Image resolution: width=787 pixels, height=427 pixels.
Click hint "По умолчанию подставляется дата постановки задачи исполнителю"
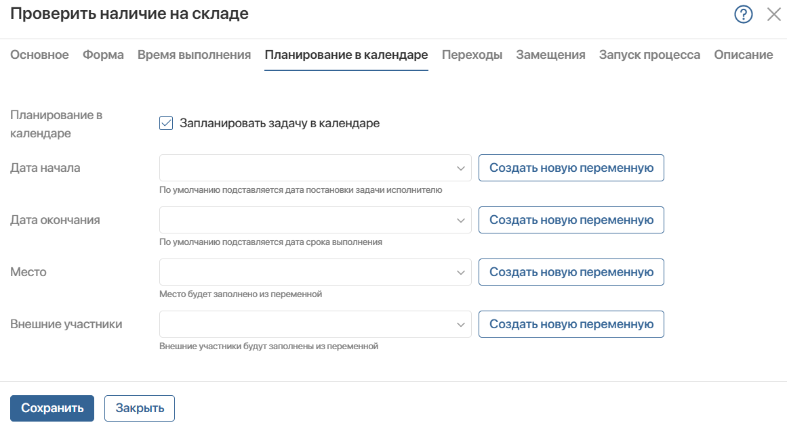(301, 190)
